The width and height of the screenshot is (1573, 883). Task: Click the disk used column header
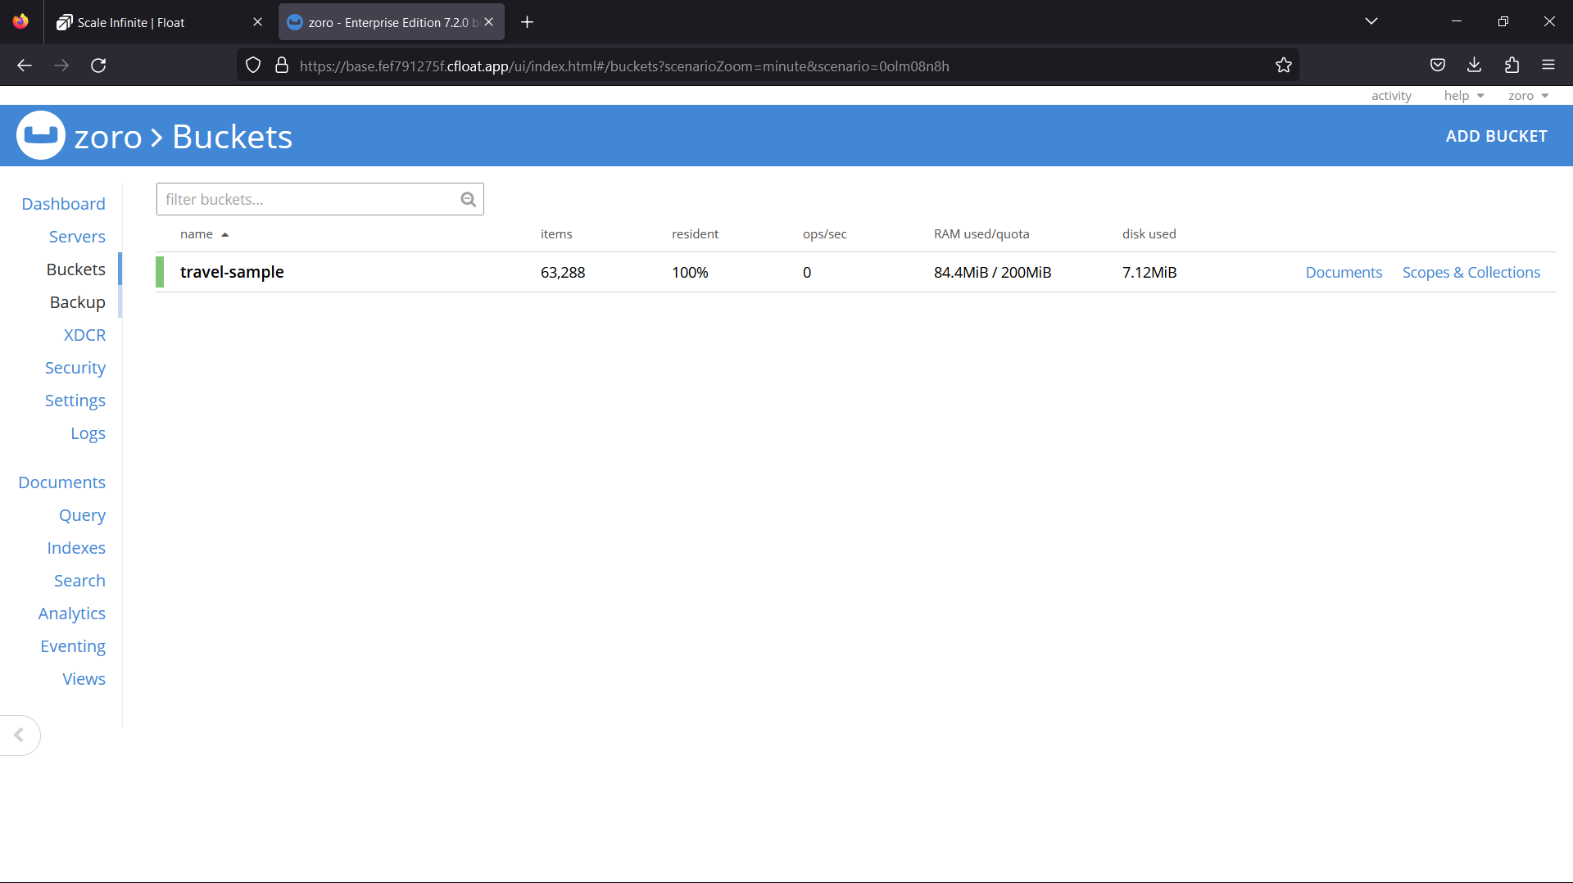click(1149, 234)
